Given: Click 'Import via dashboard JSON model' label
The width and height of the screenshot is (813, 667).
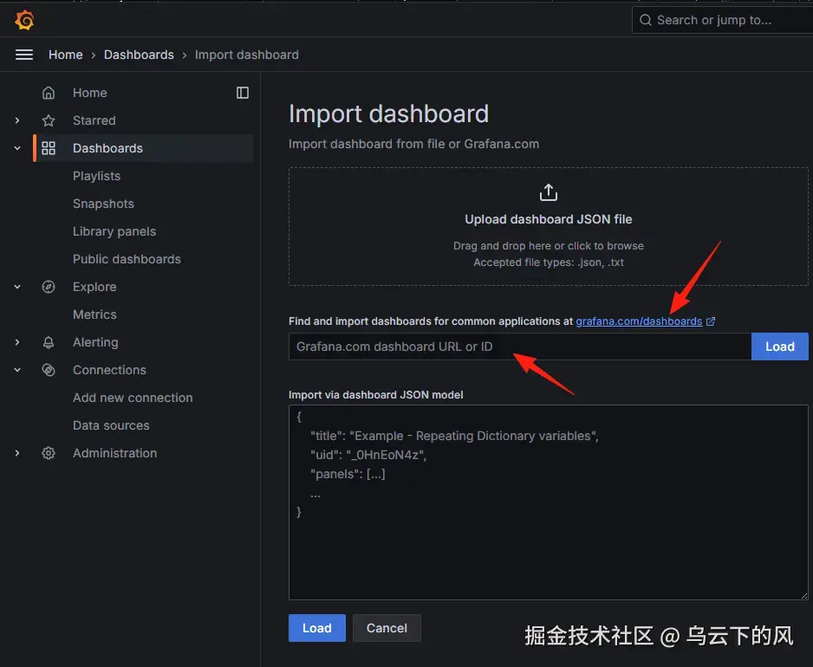Looking at the screenshot, I should click(376, 395).
